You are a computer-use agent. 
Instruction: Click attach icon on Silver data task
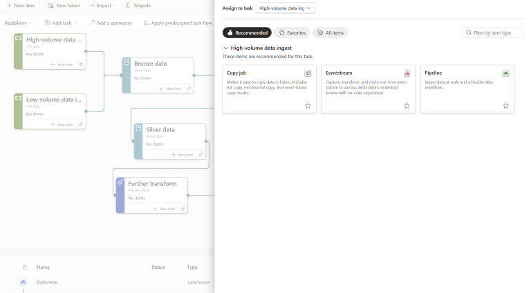tap(201, 155)
